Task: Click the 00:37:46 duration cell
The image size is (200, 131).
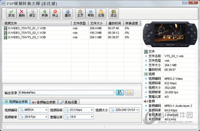Action: 113,28
